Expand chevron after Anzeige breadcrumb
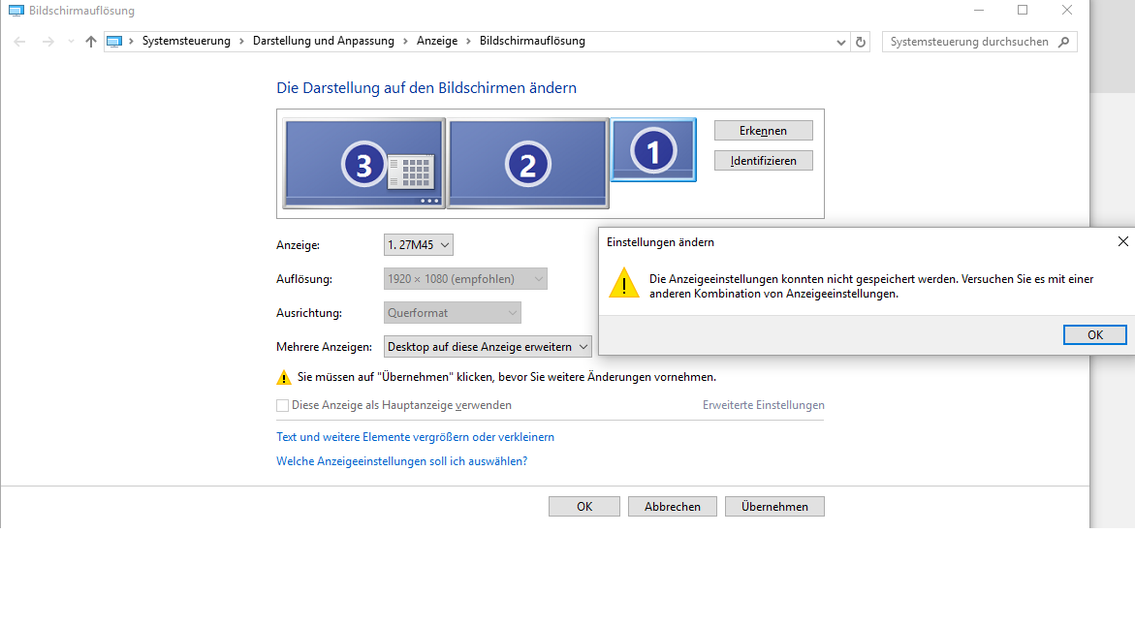Screen dimensions: 1135x628 (x=468, y=42)
